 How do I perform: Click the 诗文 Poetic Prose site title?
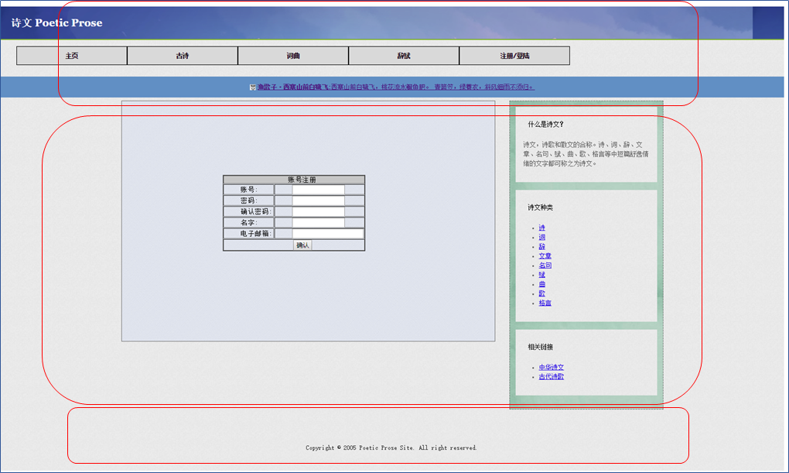coord(57,22)
